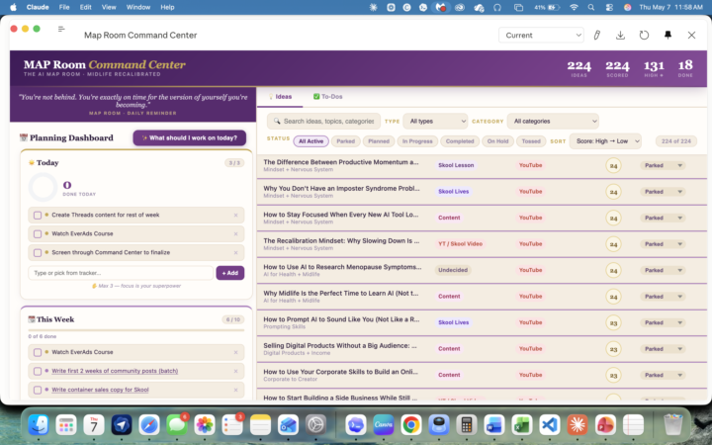712x445 pixels.
Task: Open status dropdown for 'Imposter Syndrome' idea
Action: coord(663,192)
